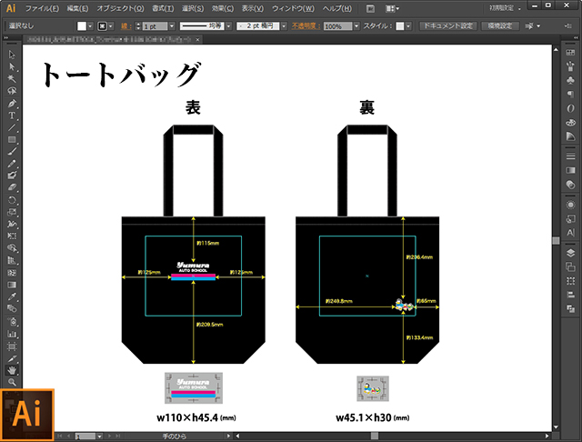This screenshot has height=442, width=582.
Task: Select the Pencil tool
Action: tap(12, 164)
